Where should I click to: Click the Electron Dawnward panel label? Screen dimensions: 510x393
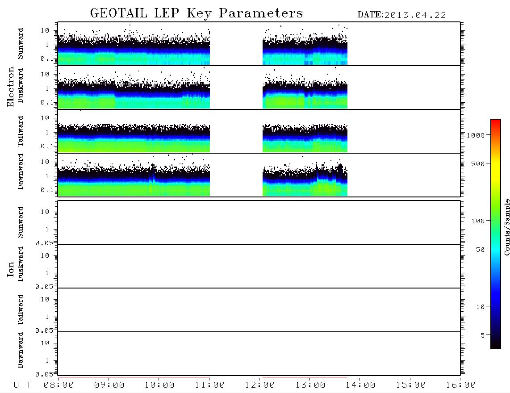point(20,171)
